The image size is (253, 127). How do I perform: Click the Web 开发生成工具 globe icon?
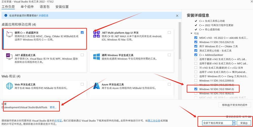tap(9, 86)
